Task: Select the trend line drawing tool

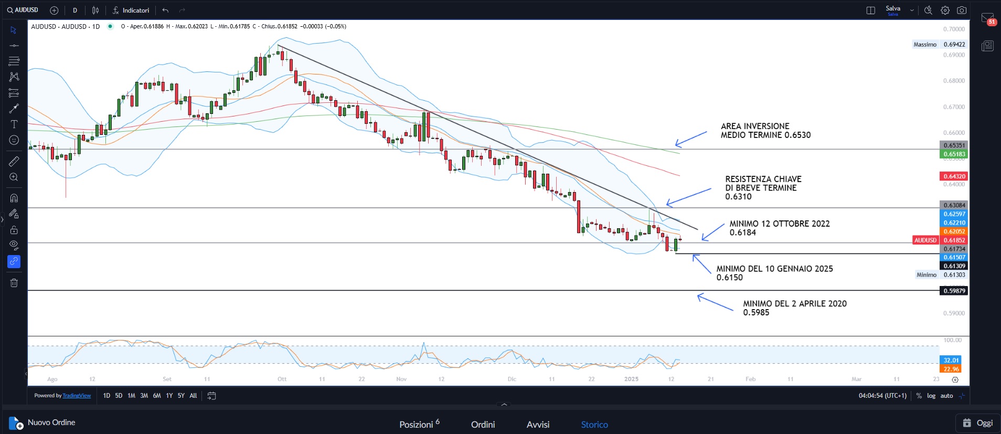Action: (14, 46)
